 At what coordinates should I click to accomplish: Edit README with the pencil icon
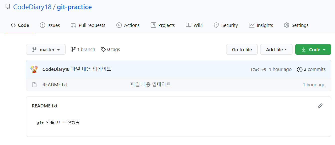click(x=320, y=106)
